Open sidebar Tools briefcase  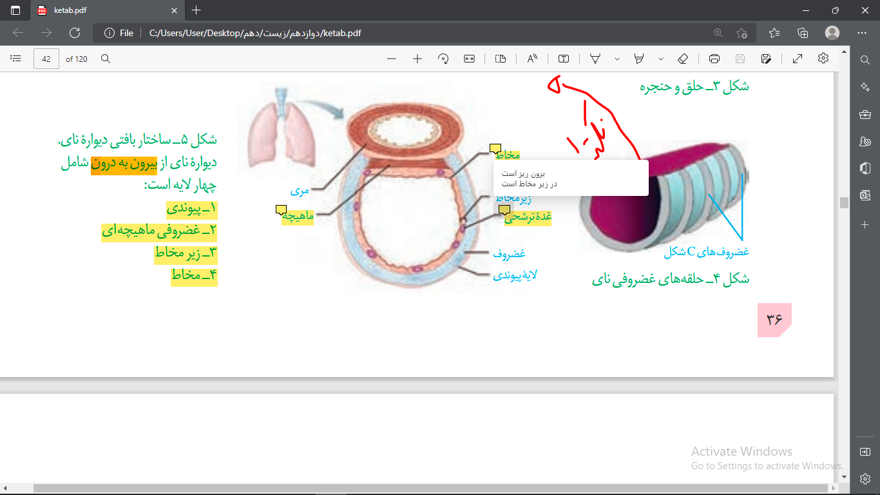click(865, 115)
